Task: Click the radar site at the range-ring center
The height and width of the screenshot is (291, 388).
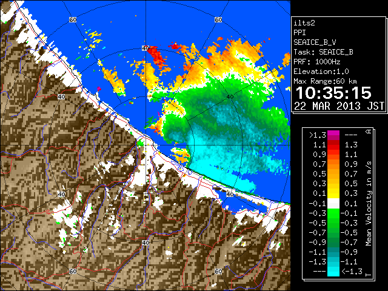Action: 145,145
